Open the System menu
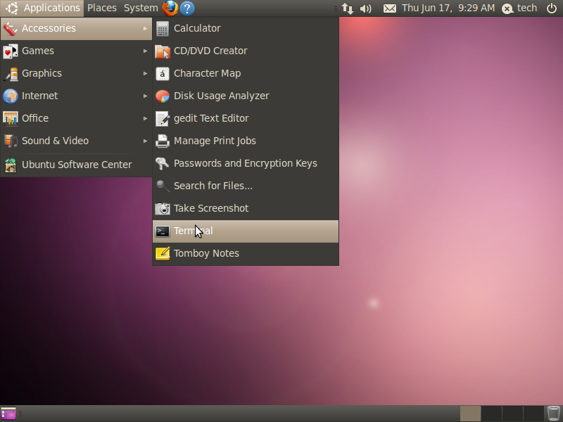The image size is (563, 422). pyautogui.click(x=141, y=8)
